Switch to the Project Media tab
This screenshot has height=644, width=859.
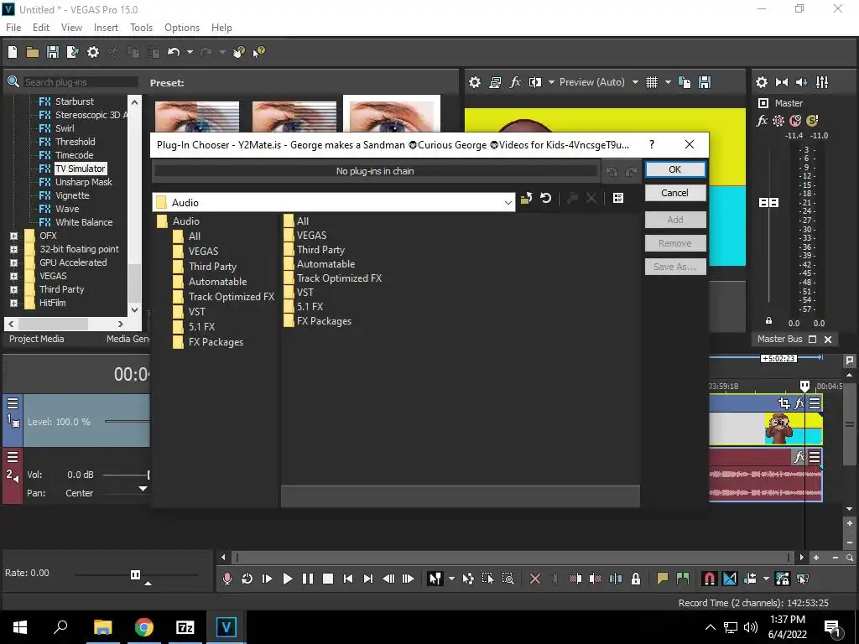pos(37,339)
